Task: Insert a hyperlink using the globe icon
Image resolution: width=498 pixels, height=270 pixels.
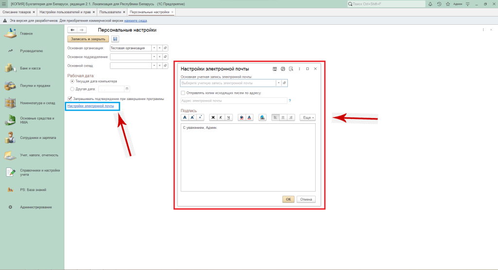Action: [262, 118]
